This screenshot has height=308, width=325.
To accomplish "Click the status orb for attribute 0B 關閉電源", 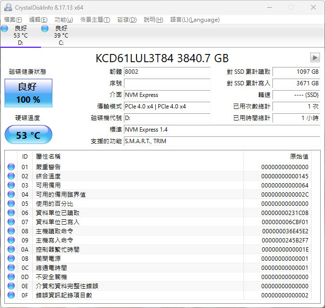I will click(x=11, y=258).
